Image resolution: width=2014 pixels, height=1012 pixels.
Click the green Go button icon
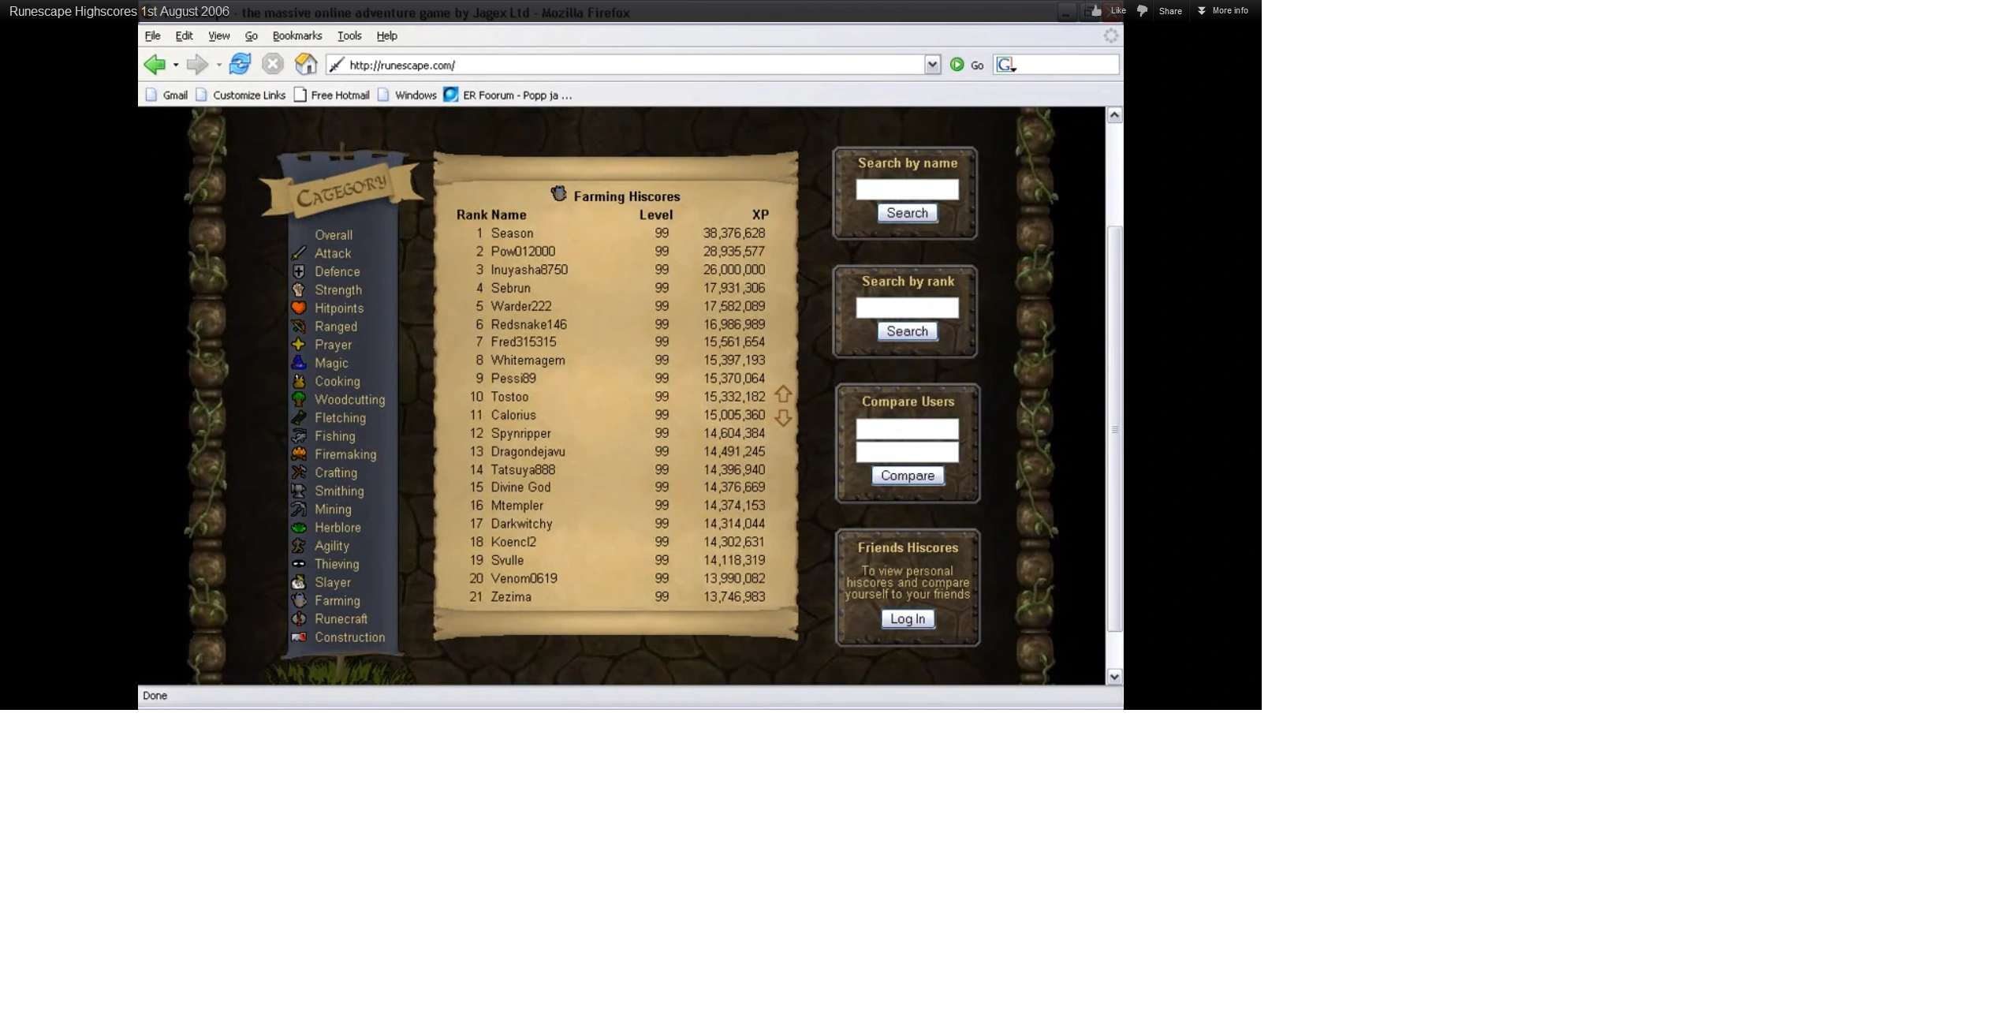[957, 65]
